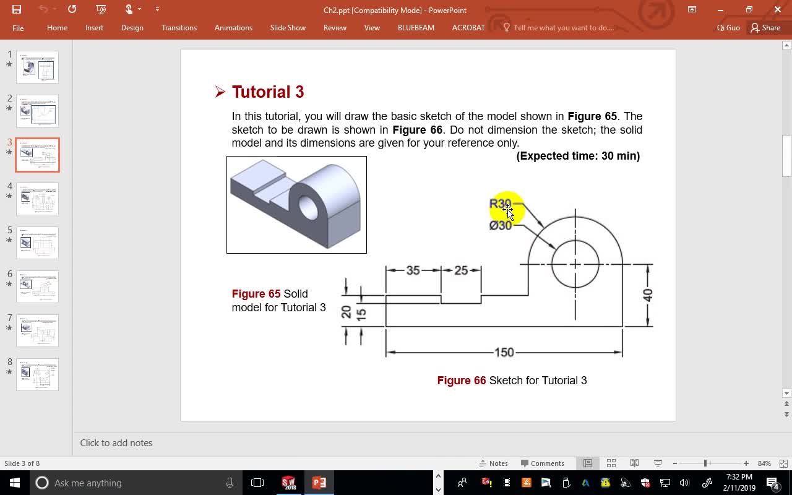Screen dimensions: 792x495
Task: Select slide 2 thumbnail
Action: (37, 111)
